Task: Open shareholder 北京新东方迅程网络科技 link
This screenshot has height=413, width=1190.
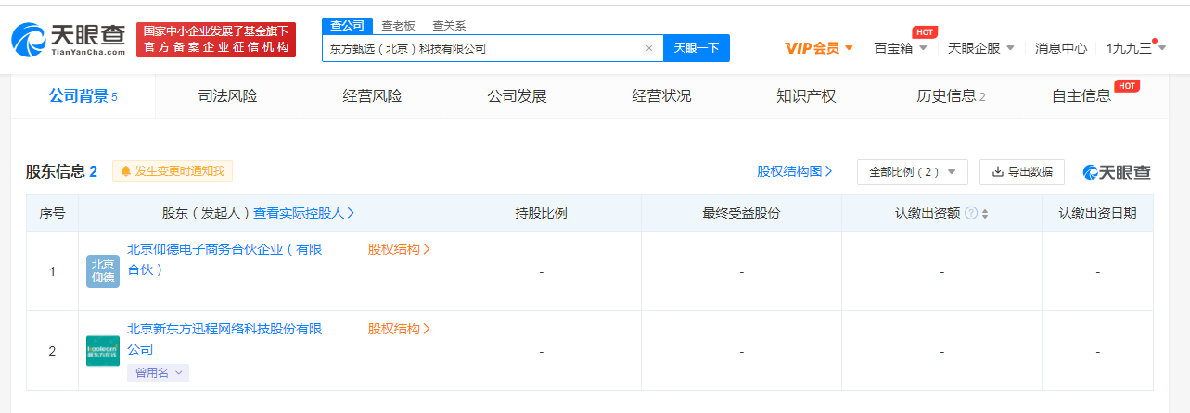Action: coord(224,339)
